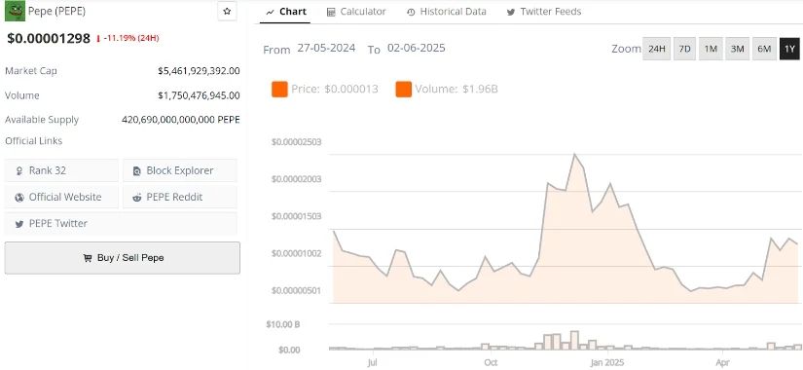Click the Twitter bird icon beside PEPE Twitter

pyautogui.click(x=19, y=224)
